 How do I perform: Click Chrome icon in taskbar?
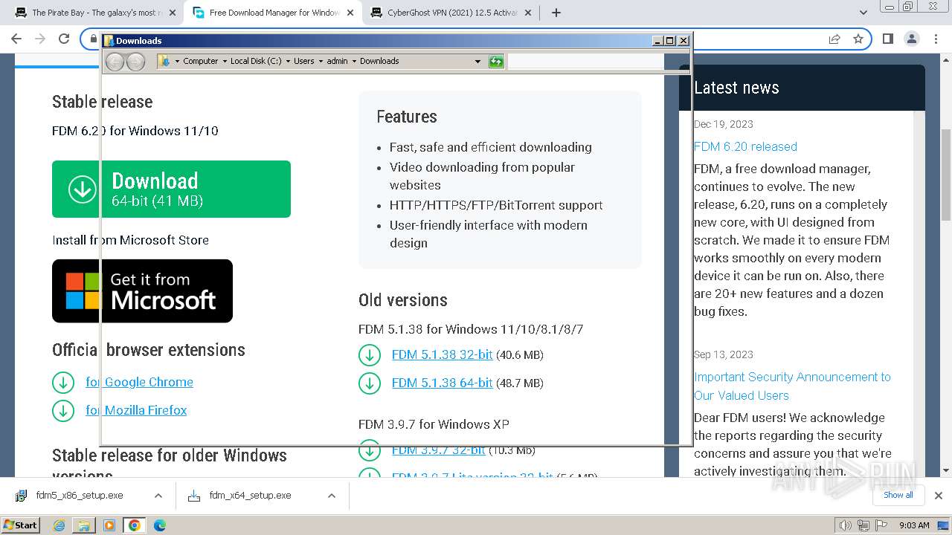pyautogui.click(x=135, y=525)
